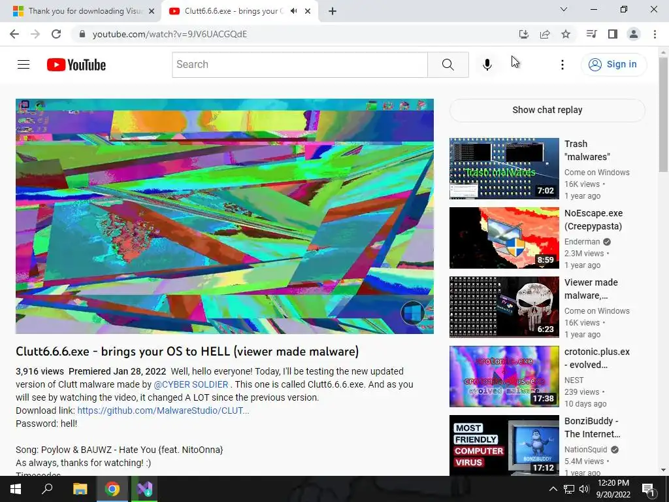Go to the YouTube home logo
Image resolution: width=669 pixels, height=502 pixels.
point(76,65)
